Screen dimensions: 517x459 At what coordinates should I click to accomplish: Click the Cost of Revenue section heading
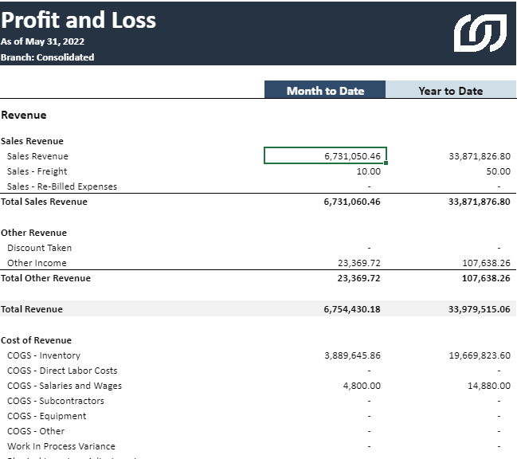pyautogui.click(x=37, y=340)
